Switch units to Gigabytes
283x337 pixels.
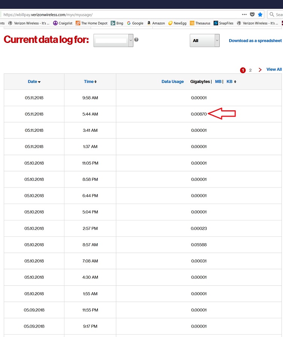(200, 82)
